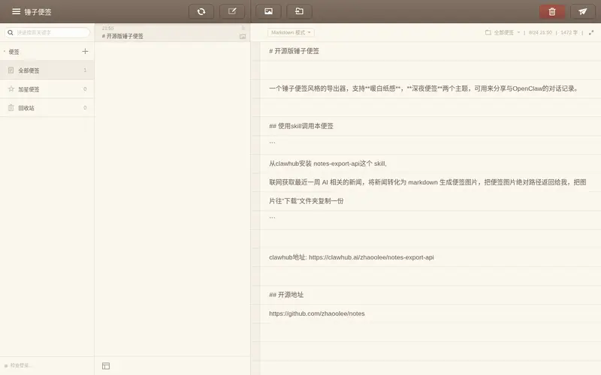Click the sync refresh button

point(201,11)
